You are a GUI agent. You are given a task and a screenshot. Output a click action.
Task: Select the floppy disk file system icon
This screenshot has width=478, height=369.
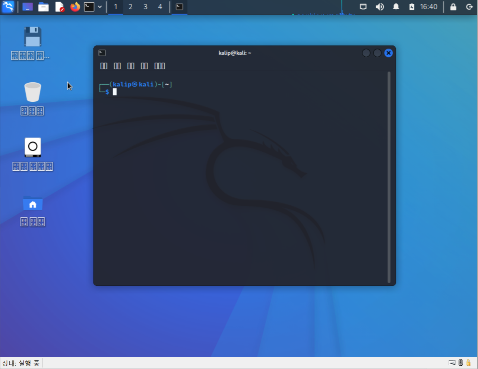[x=32, y=37]
